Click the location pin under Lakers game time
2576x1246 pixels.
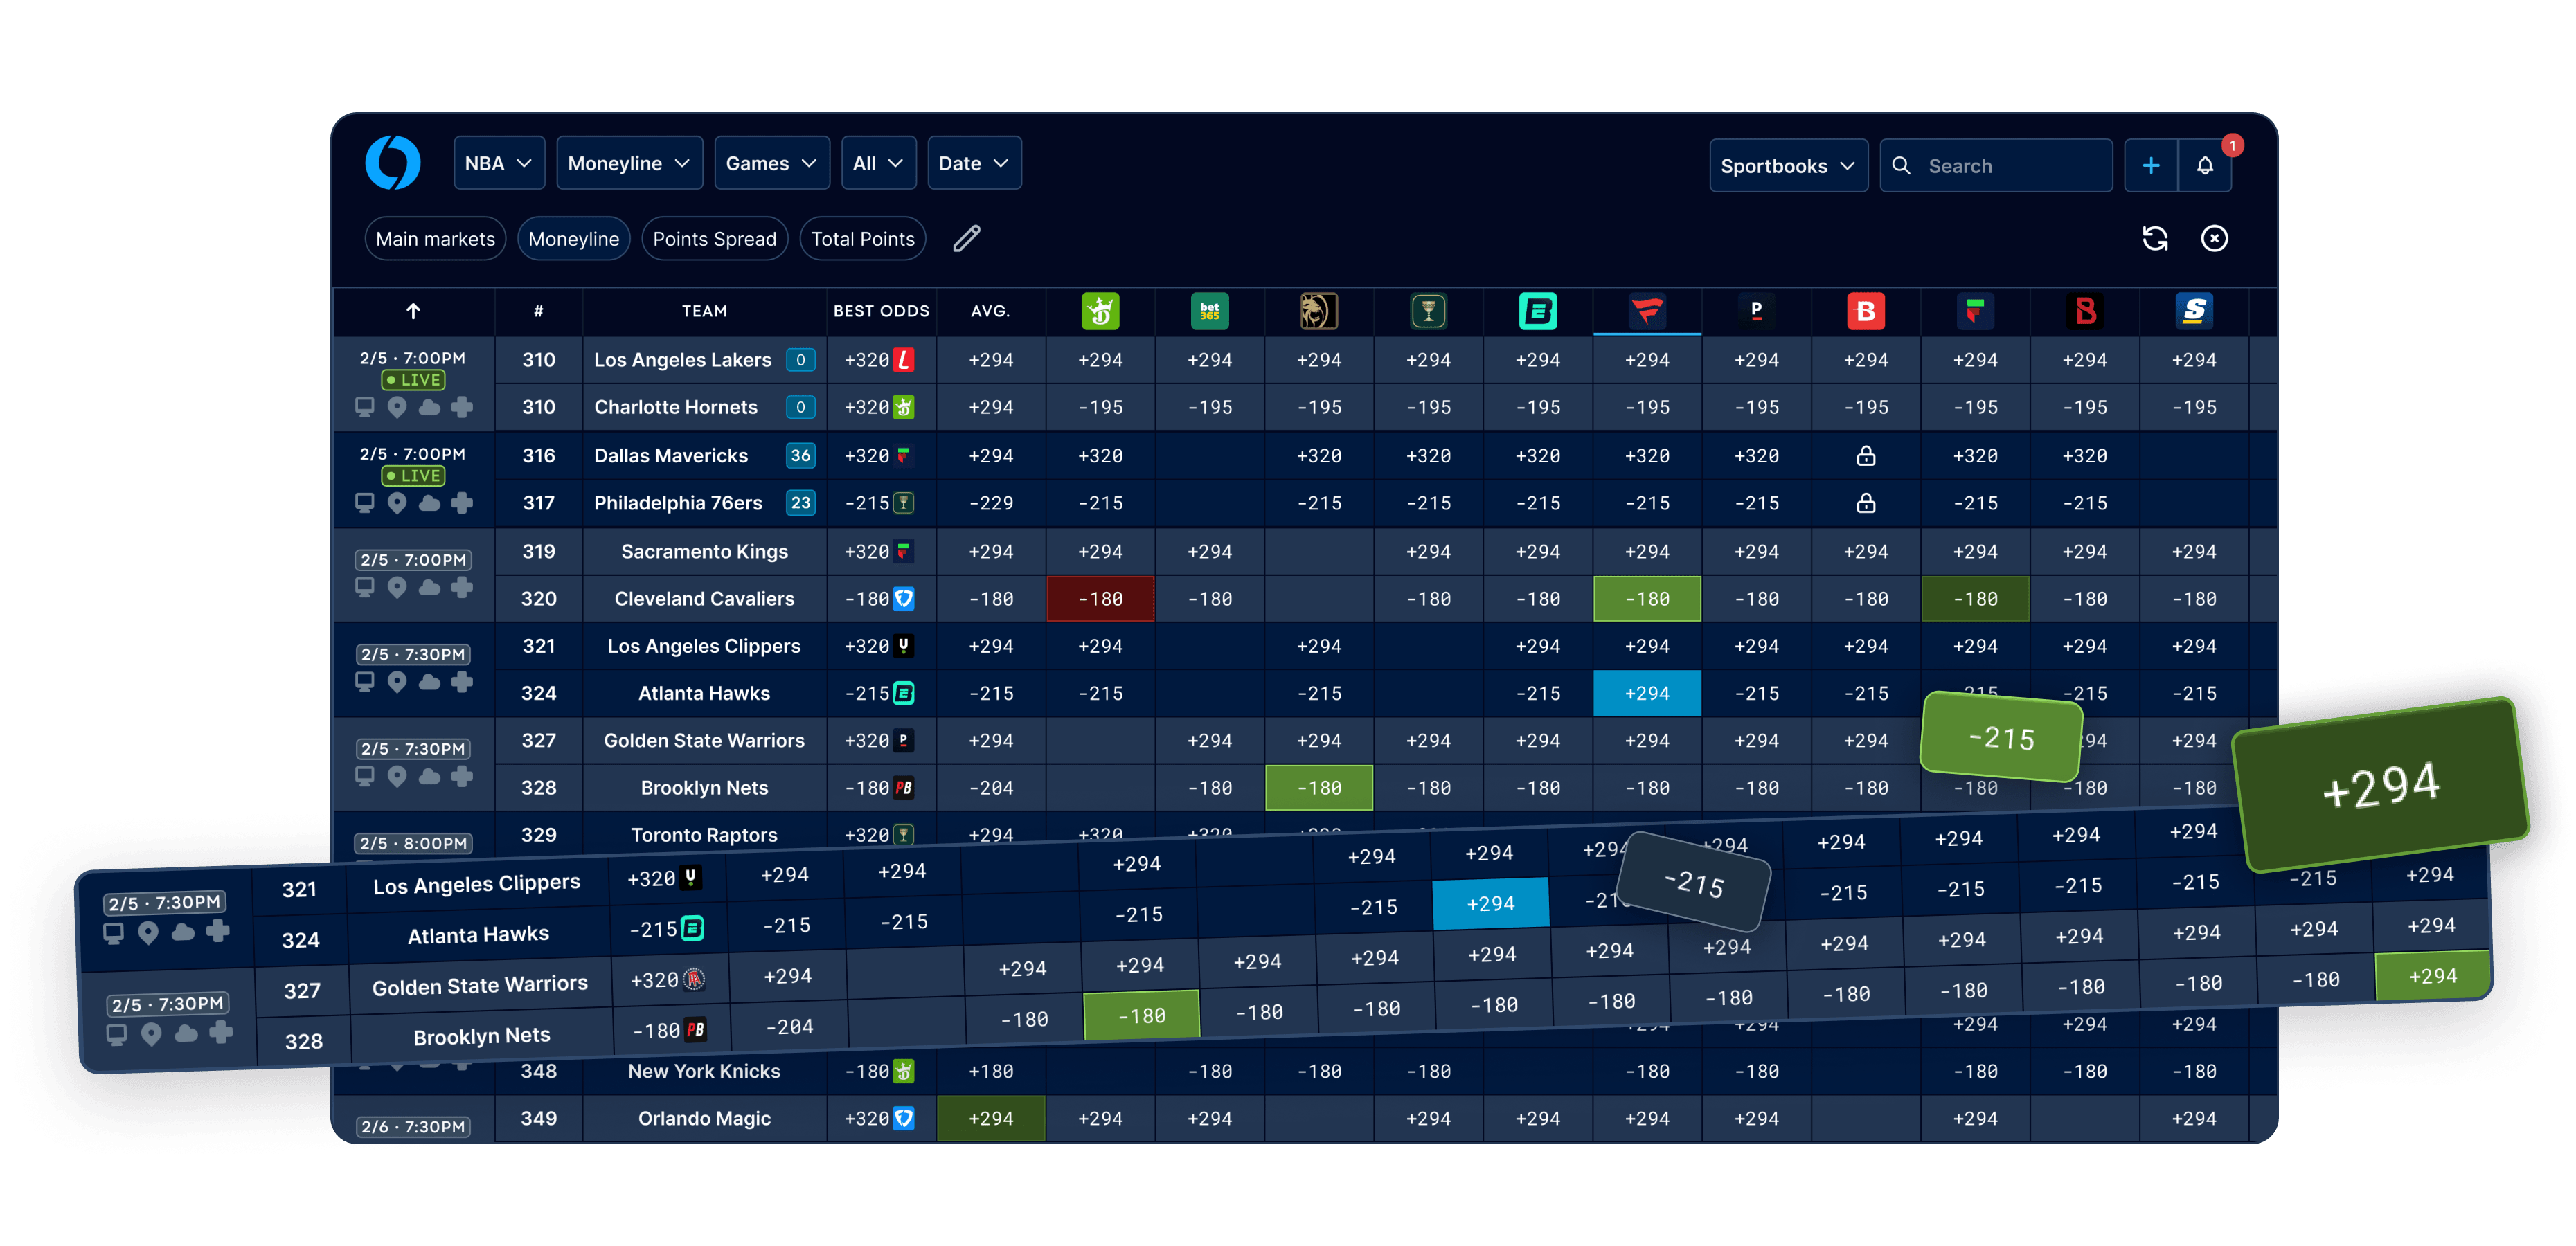pyautogui.click(x=397, y=407)
